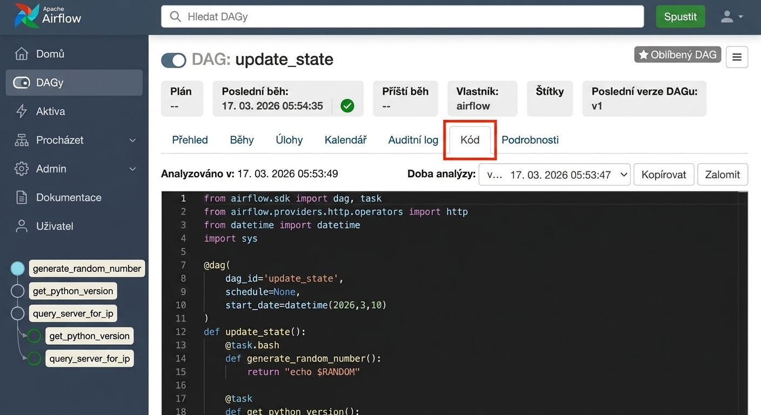Expand the Admin menu chevron
The image size is (761, 415).
pyautogui.click(x=132, y=169)
